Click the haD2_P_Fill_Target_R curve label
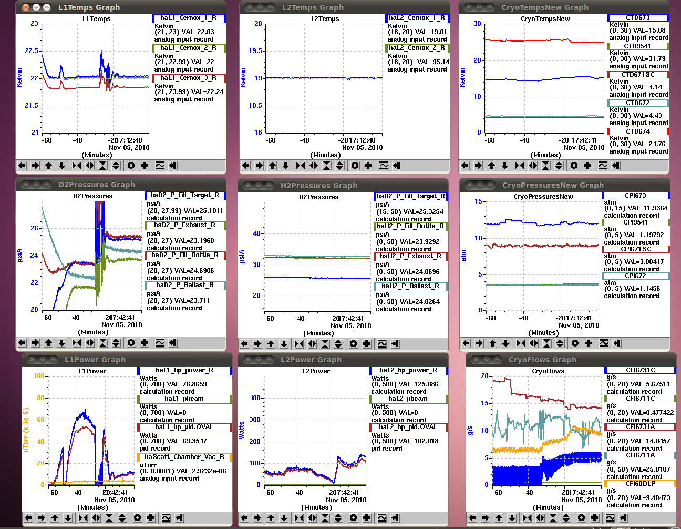This screenshot has height=529, width=681. point(185,195)
